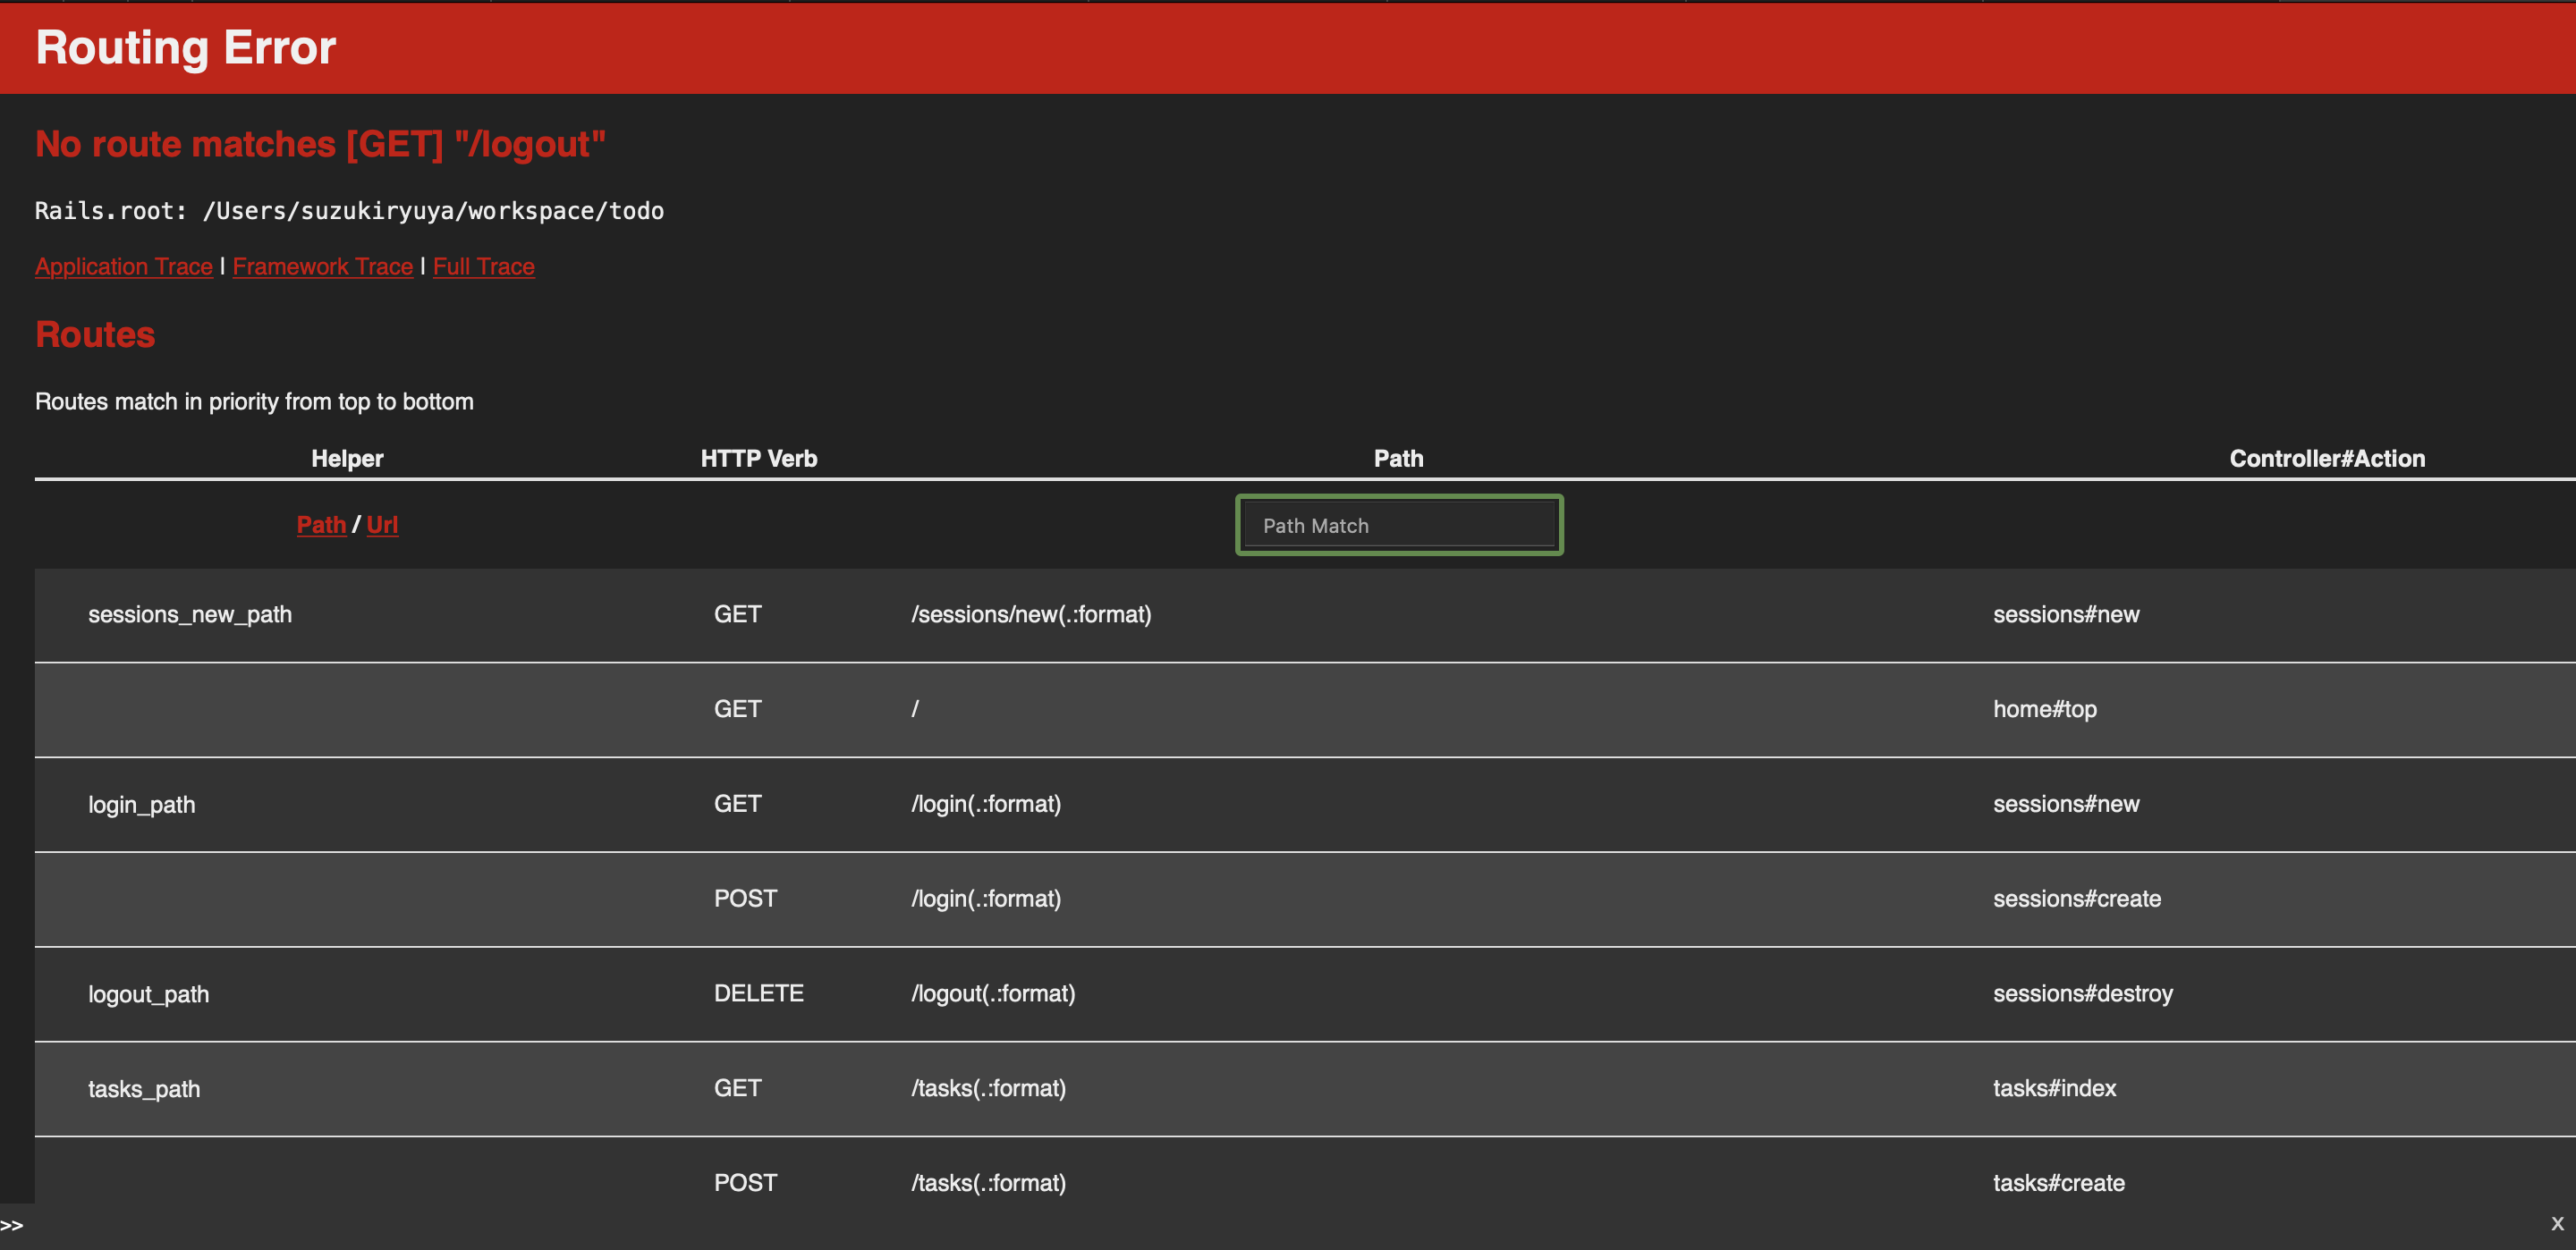2576x1250 pixels.
Task: Click the /logout(.:format) path cell
Action: point(993,993)
